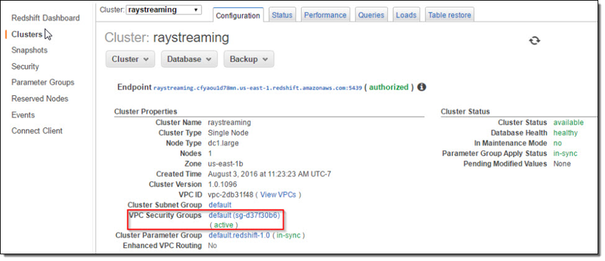Click the authorized status text
This screenshot has width=605, height=261.
point(389,87)
